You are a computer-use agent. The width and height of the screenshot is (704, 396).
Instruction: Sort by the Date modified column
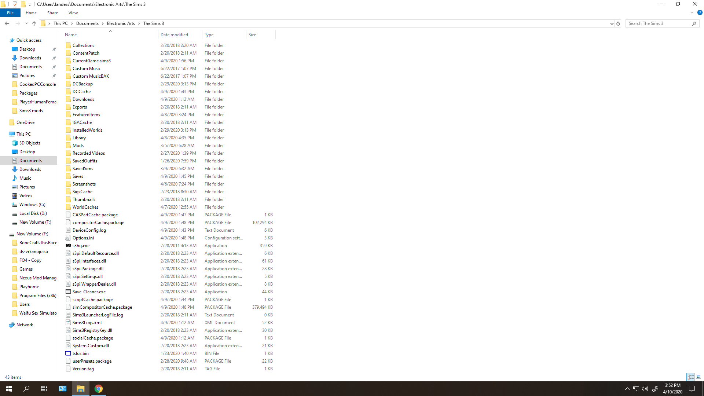(180, 35)
